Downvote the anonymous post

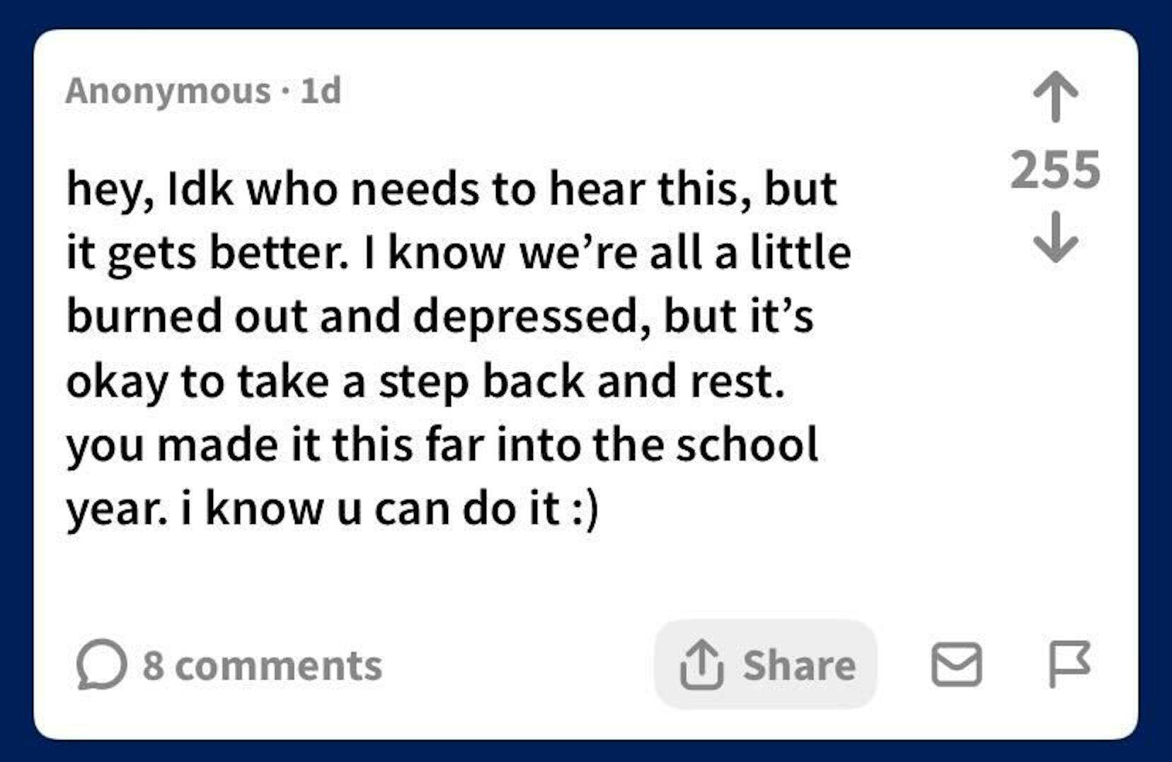tap(1055, 238)
